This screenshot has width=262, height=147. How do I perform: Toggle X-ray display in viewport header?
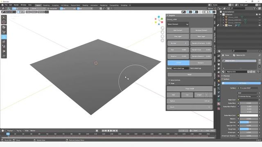[x=200, y=12]
